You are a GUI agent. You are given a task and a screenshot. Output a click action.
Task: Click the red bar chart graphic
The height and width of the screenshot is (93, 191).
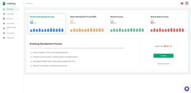[167, 30]
